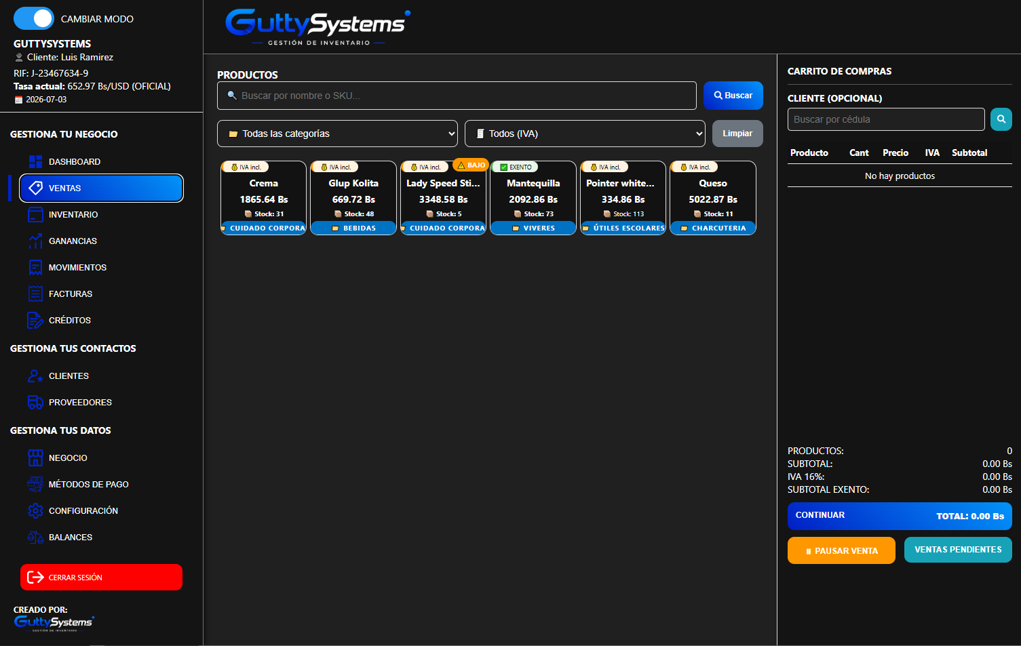Go to Clientes menu item
1021x646 pixels.
(68, 376)
